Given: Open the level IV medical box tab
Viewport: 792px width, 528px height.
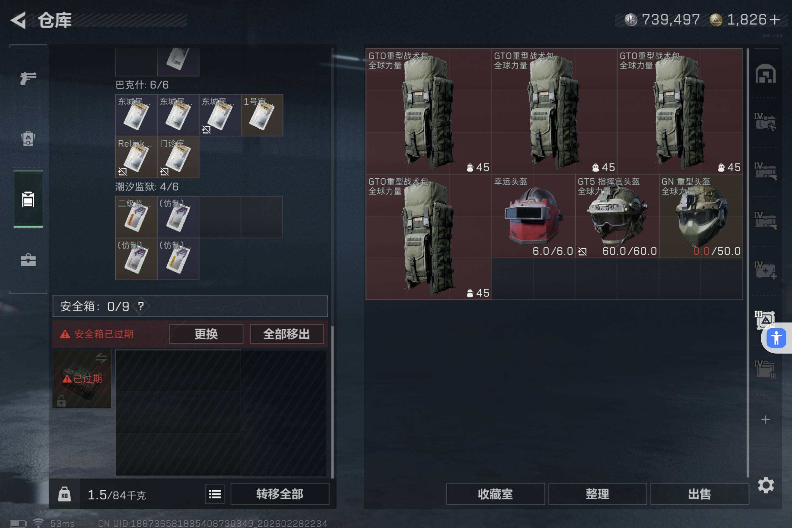Looking at the screenshot, I should point(765,270).
